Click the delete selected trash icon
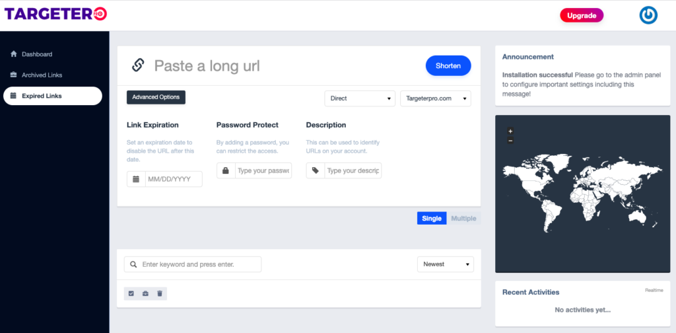This screenshot has width=676, height=333. (160, 293)
